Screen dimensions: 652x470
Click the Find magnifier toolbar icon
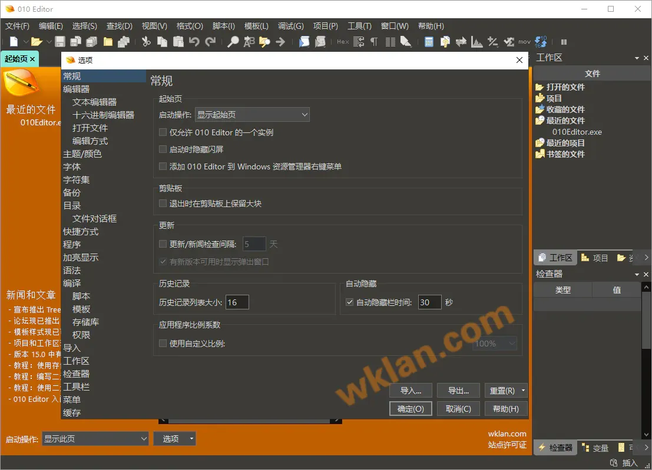tap(233, 42)
